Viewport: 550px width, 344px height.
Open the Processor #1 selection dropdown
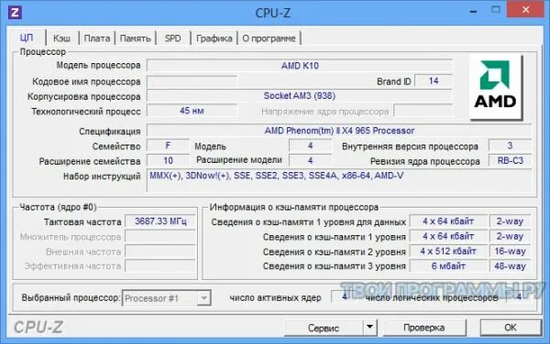[166, 298]
